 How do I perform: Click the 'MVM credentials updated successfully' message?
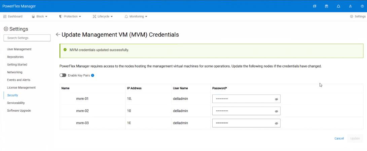click(x=99, y=50)
